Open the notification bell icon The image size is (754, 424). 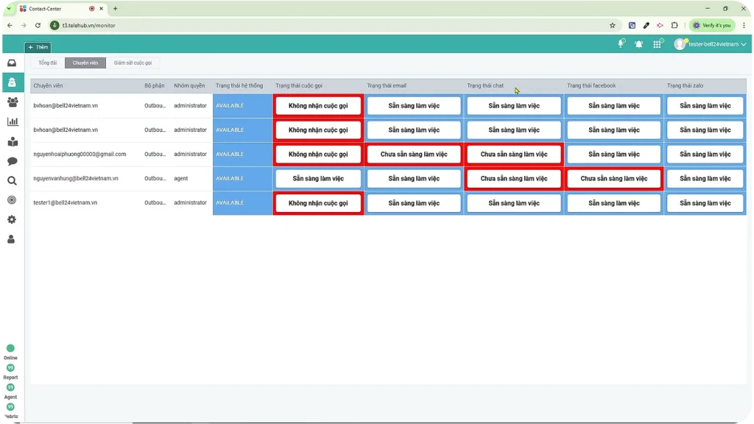[639, 44]
